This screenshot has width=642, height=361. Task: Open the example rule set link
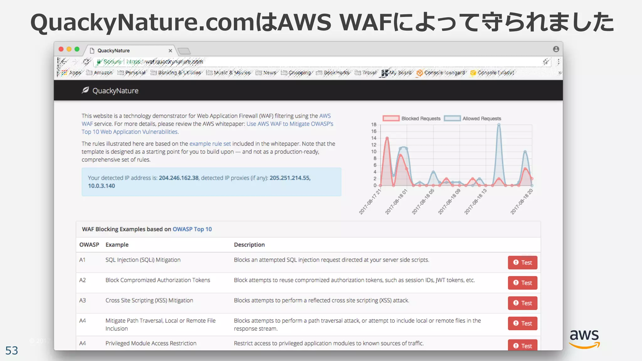[210, 144]
